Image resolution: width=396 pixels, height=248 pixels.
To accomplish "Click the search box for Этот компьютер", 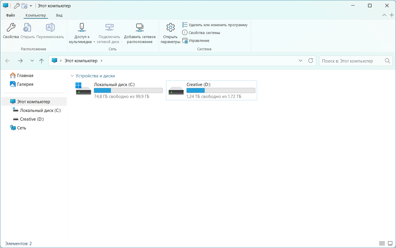I will coord(356,61).
